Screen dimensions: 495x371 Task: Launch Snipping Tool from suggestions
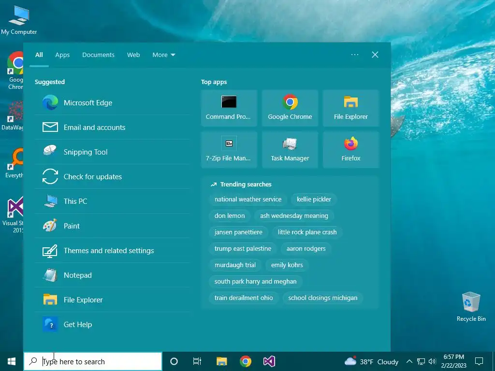[x=112, y=152]
